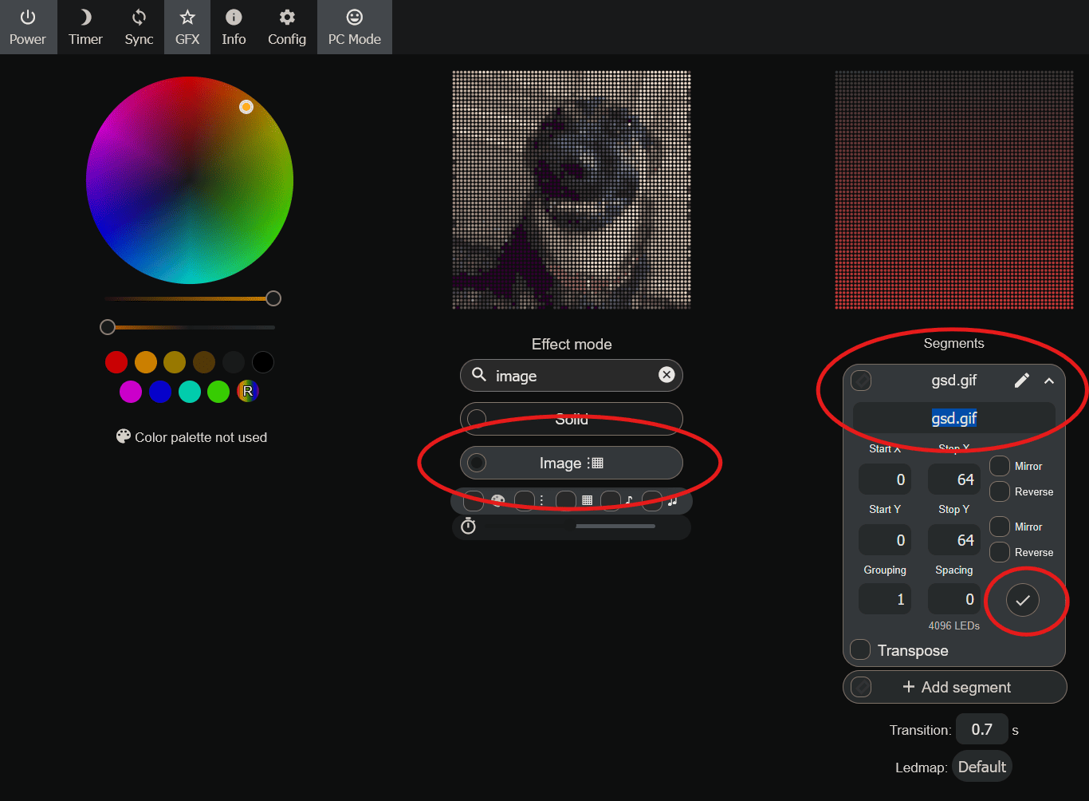The height and width of the screenshot is (801, 1089).
Task: Open the Timer moon icon
Action: 85,18
